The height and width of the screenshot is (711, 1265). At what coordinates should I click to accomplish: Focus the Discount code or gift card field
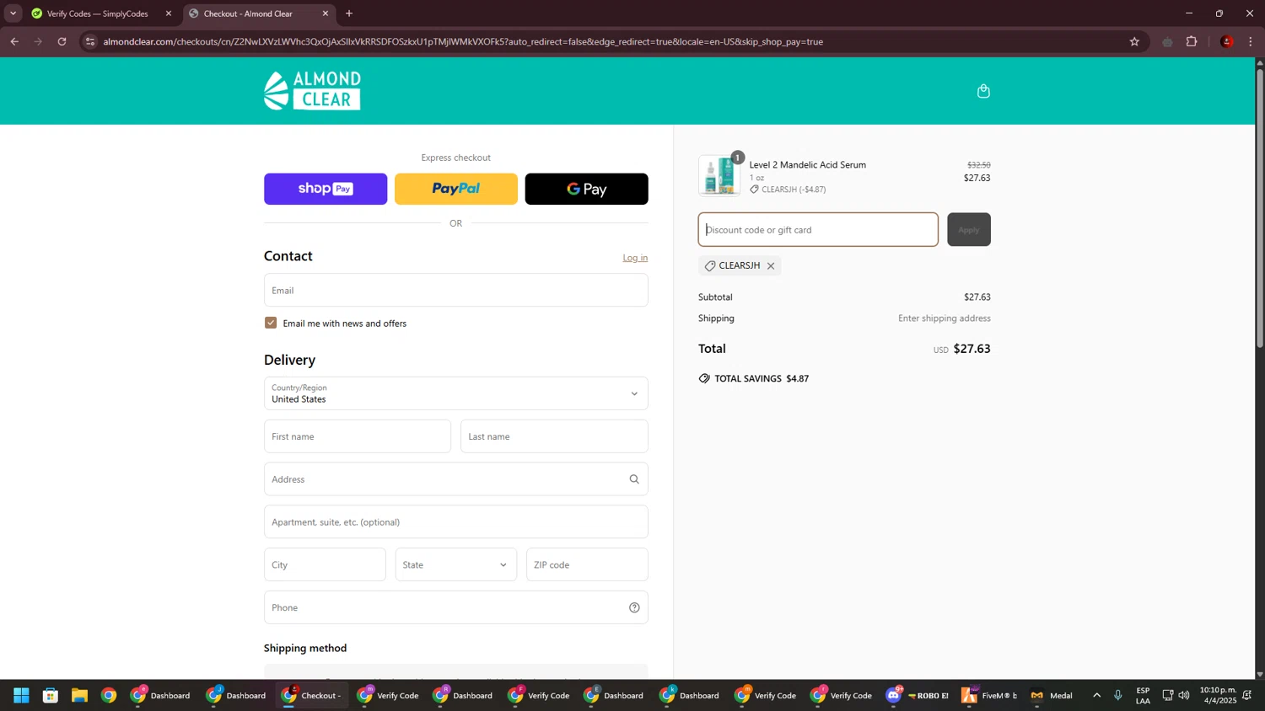[x=818, y=229]
